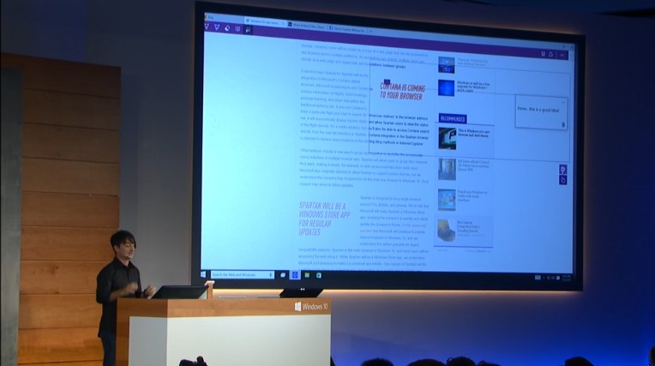Select the pen tool in web note toolbar
This screenshot has height=366, width=655.
[206, 27]
